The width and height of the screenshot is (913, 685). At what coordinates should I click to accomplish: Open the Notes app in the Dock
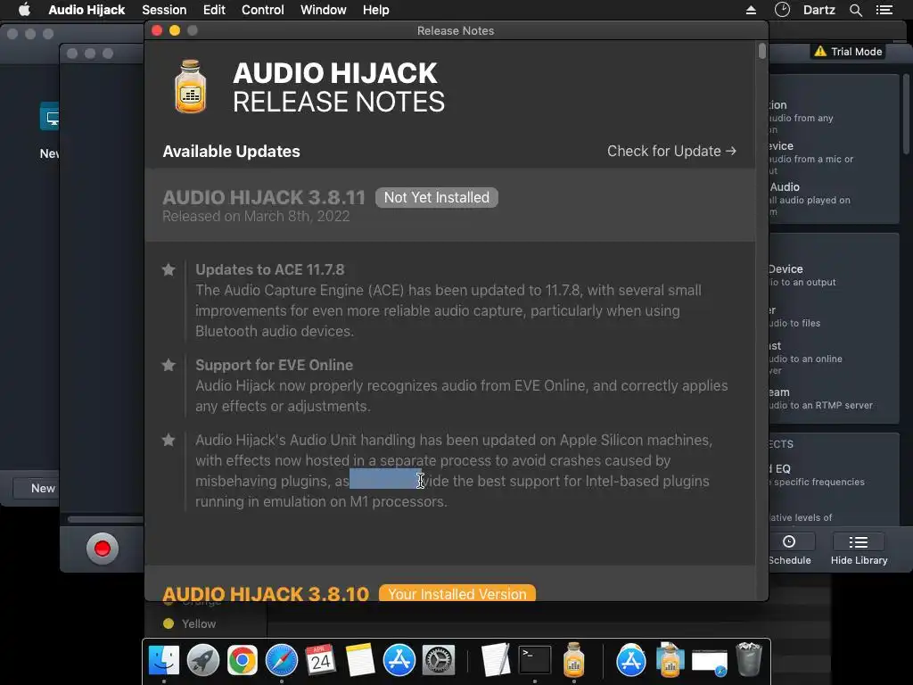pos(360,660)
